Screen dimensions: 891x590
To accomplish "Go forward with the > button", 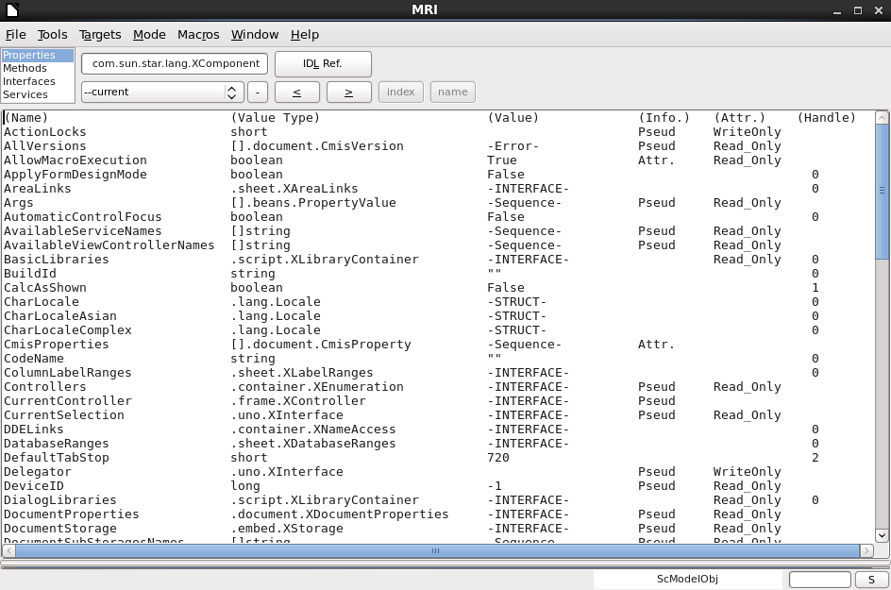I will point(349,93).
